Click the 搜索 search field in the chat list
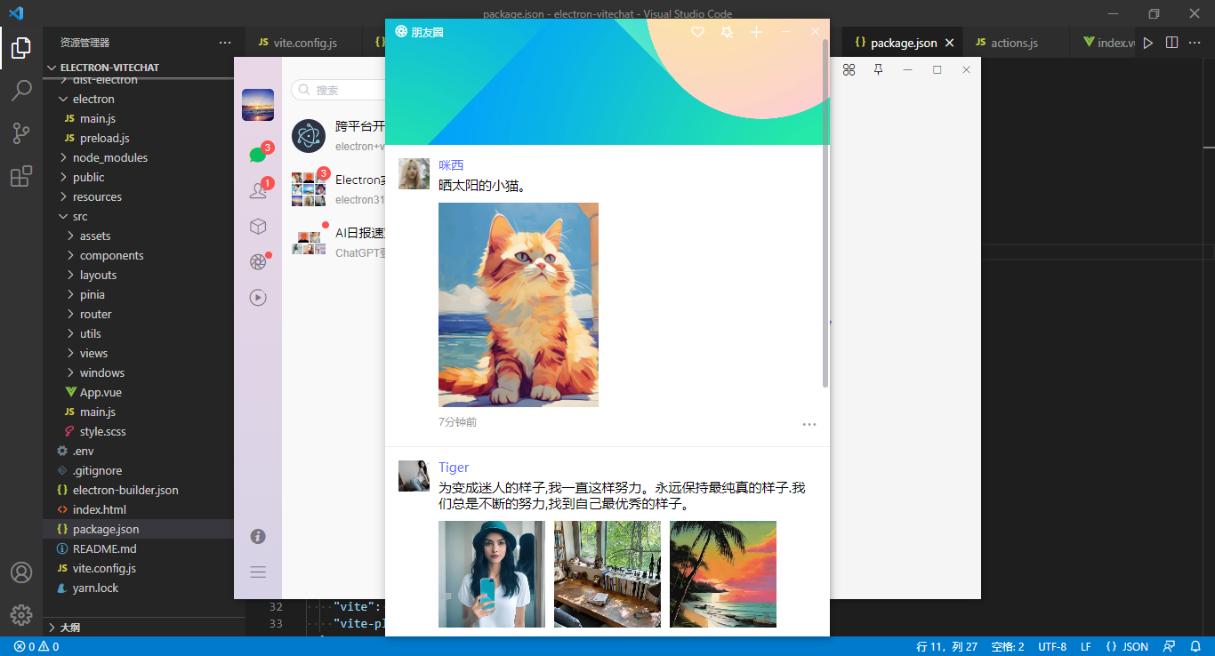 pyautogui.click(x=338, y=89)
